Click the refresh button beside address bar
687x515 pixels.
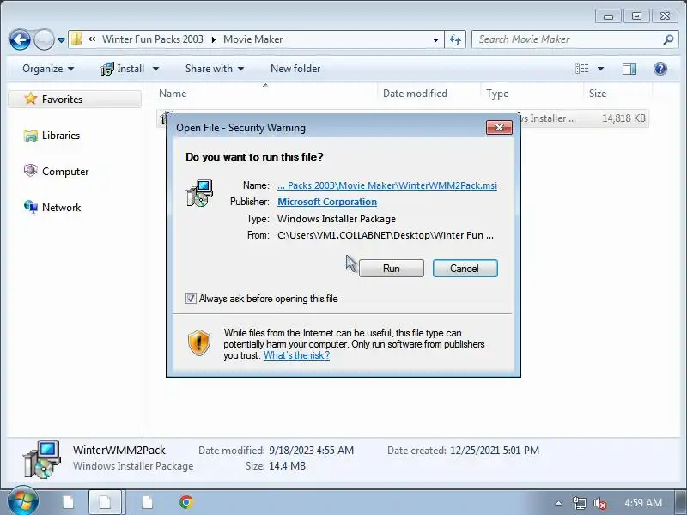click(x=455, y=39)
